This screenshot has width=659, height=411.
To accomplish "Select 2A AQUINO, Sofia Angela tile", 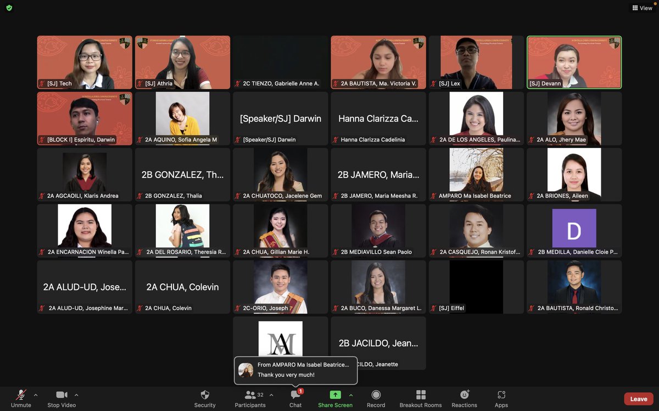I will 182,118.
